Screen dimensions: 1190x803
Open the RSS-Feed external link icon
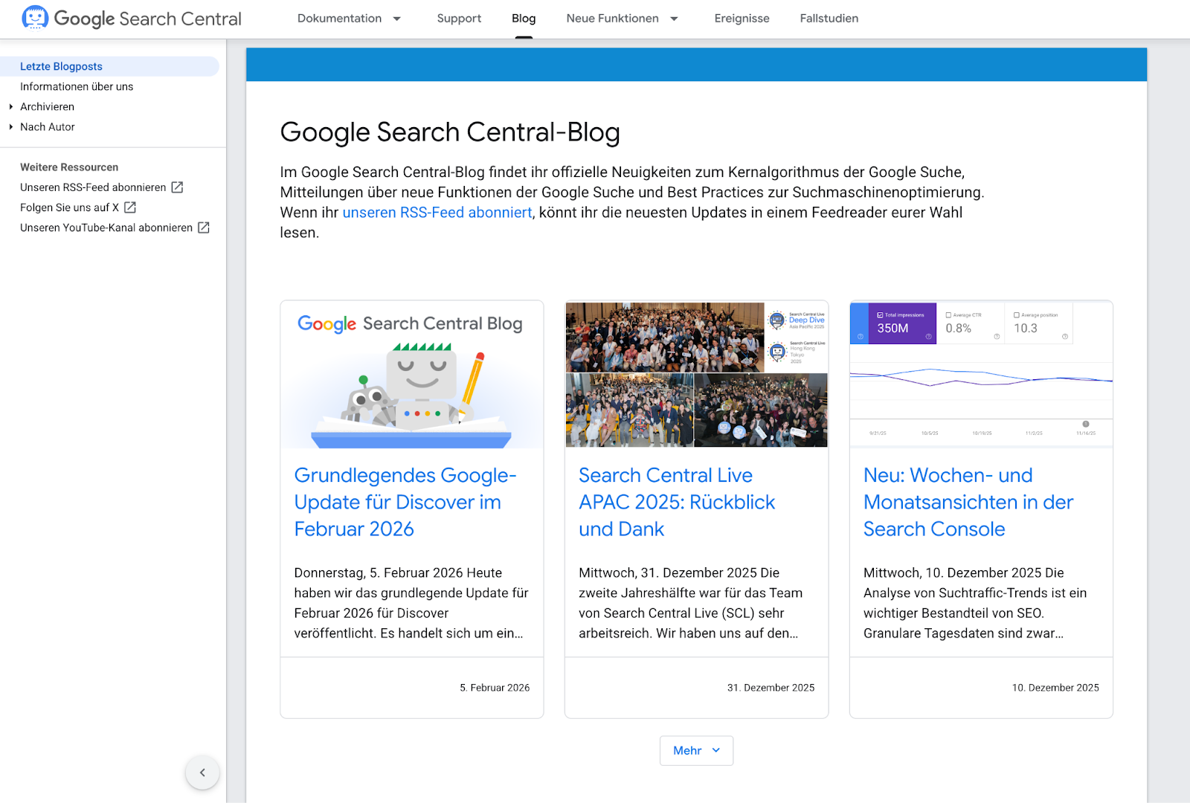[176, 187]
